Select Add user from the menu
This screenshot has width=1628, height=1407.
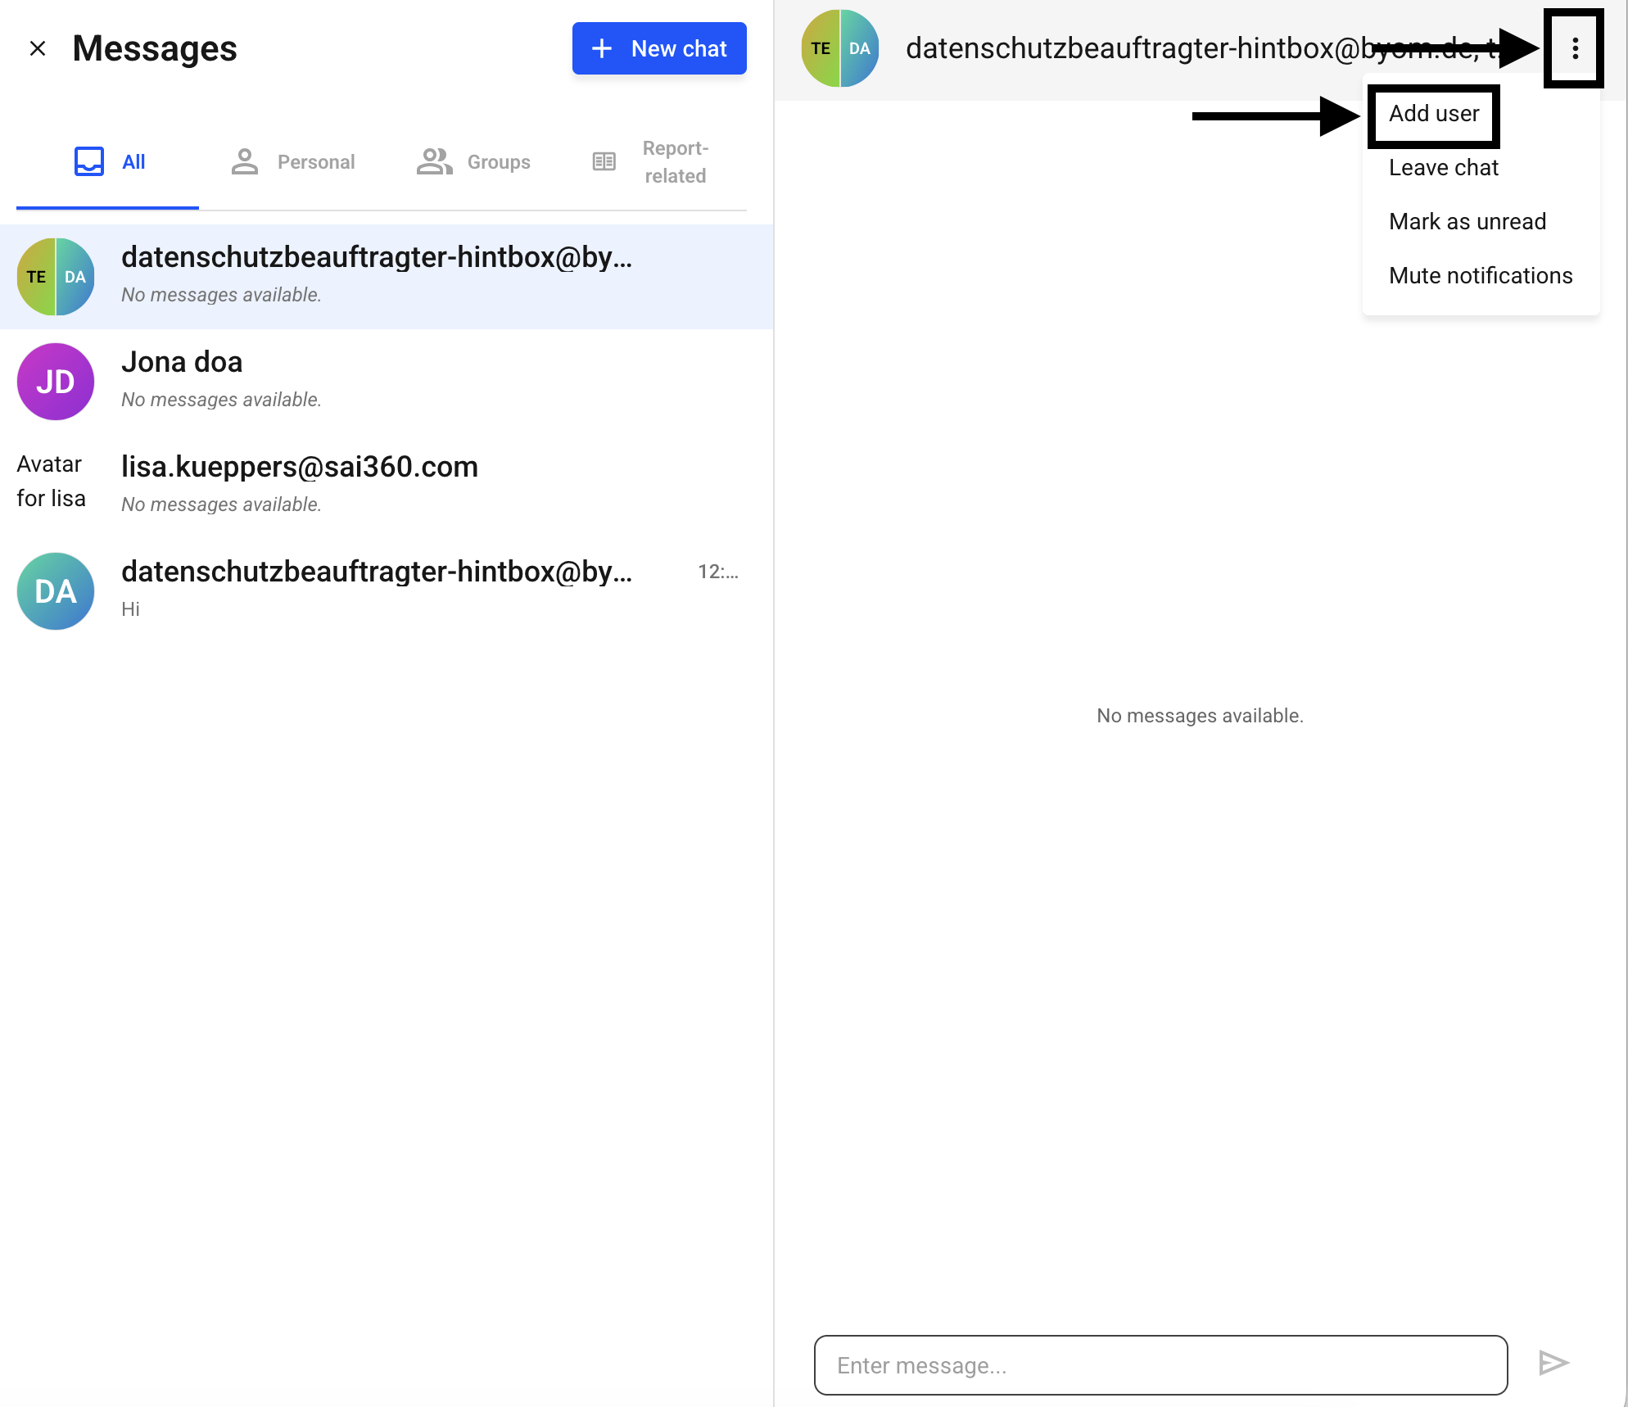pos(1434,114)
